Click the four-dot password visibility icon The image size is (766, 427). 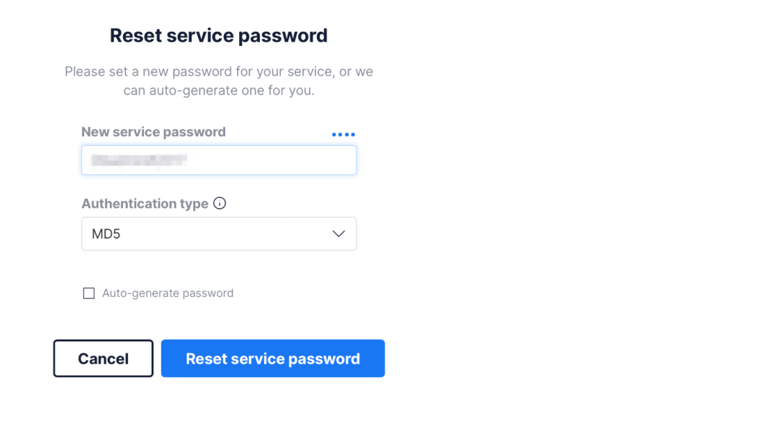pyautogui.click(x=343, y=134)
